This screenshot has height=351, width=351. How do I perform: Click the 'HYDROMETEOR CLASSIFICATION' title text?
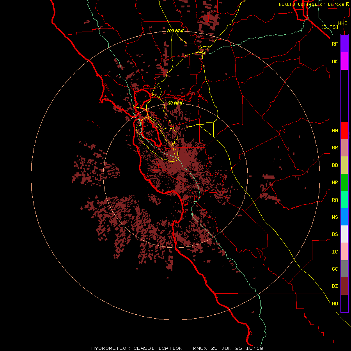coord(137,348)
